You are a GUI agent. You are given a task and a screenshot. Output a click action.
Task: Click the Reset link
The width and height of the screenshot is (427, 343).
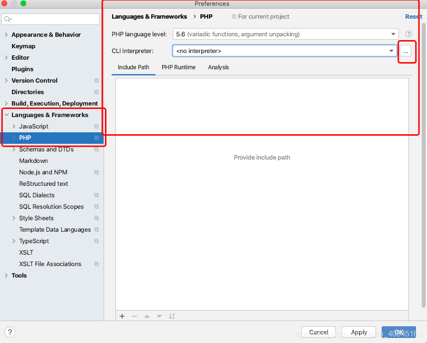pyautogui.click(x=412, y=16)
